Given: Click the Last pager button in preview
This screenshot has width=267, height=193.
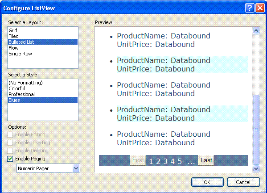Looking at the screenshot, I should coord(206,160).
